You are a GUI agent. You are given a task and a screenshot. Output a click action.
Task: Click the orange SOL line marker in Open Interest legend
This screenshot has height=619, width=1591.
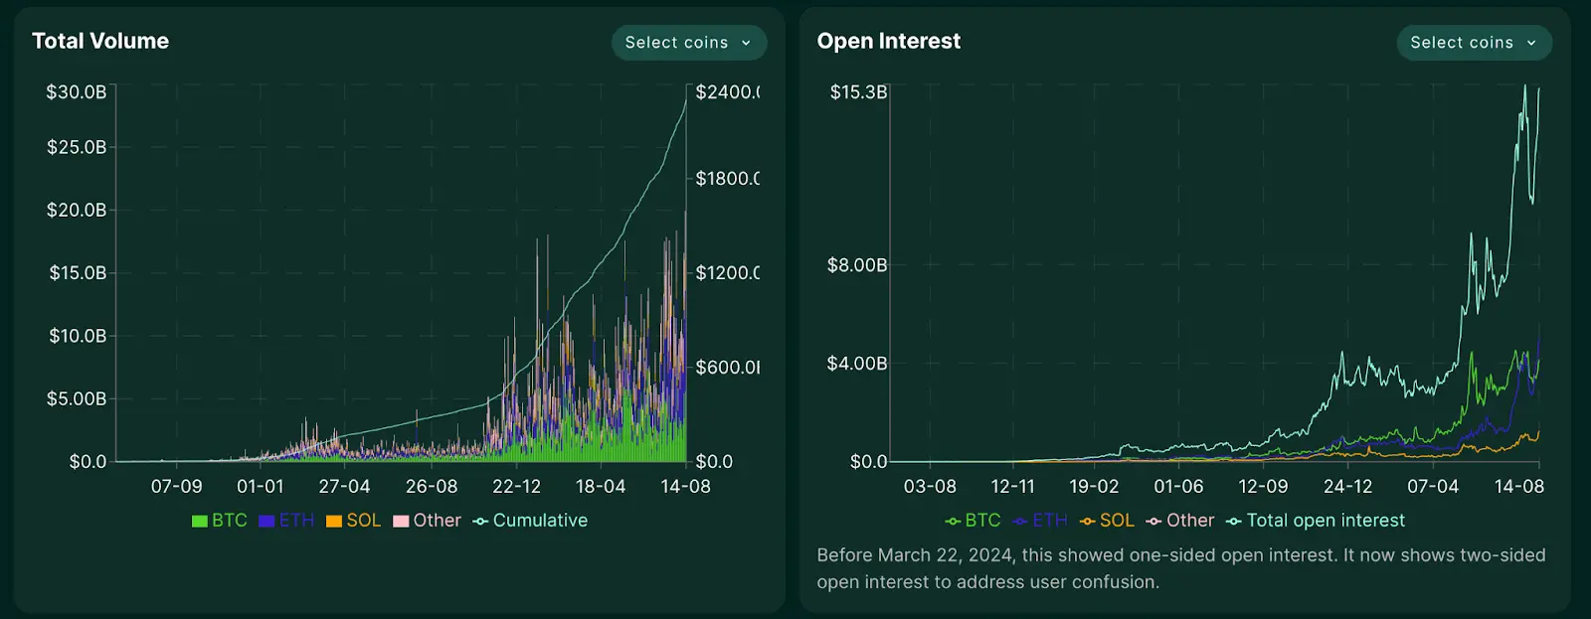coord(1088,522)
